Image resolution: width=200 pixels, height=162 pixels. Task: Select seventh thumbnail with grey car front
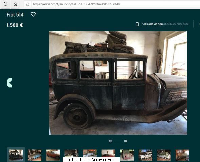(x=127, y=155)
